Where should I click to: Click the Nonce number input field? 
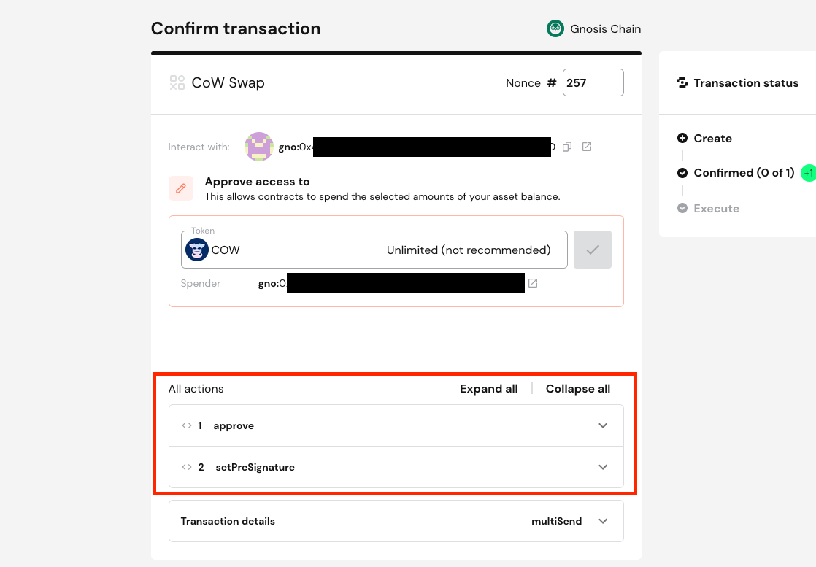593,82
